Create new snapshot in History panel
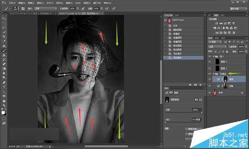The height and width of the screenshot is (149, 249). tap(195, 85)
